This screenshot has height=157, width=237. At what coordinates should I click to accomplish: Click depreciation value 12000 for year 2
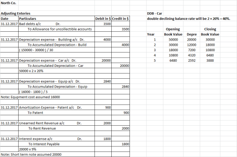(x=192, y=45)
